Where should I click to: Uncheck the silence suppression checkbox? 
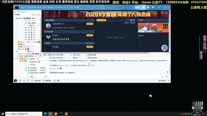39,73
